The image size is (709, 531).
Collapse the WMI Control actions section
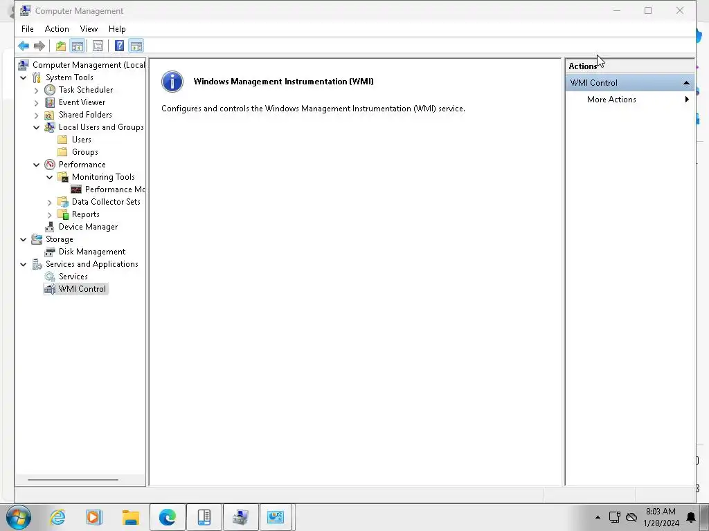[x=686, y=83]
